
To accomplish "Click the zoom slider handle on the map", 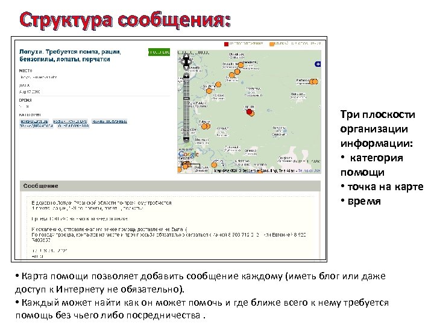I will coord(186,98).
